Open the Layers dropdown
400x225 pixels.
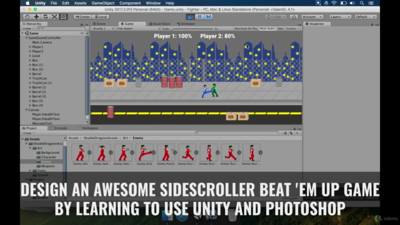coord(340,17)
